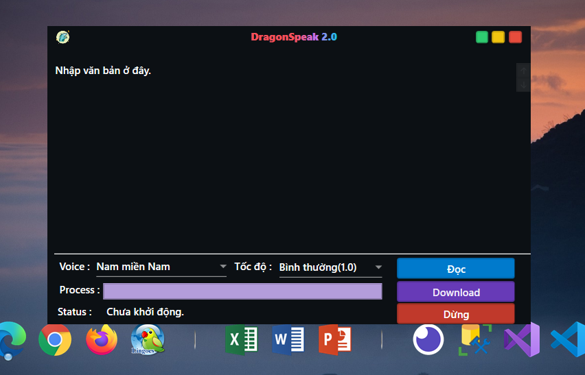585x375 pixels.
Task: Click the Tốc độ : label
Action: [x=253, y=267]
